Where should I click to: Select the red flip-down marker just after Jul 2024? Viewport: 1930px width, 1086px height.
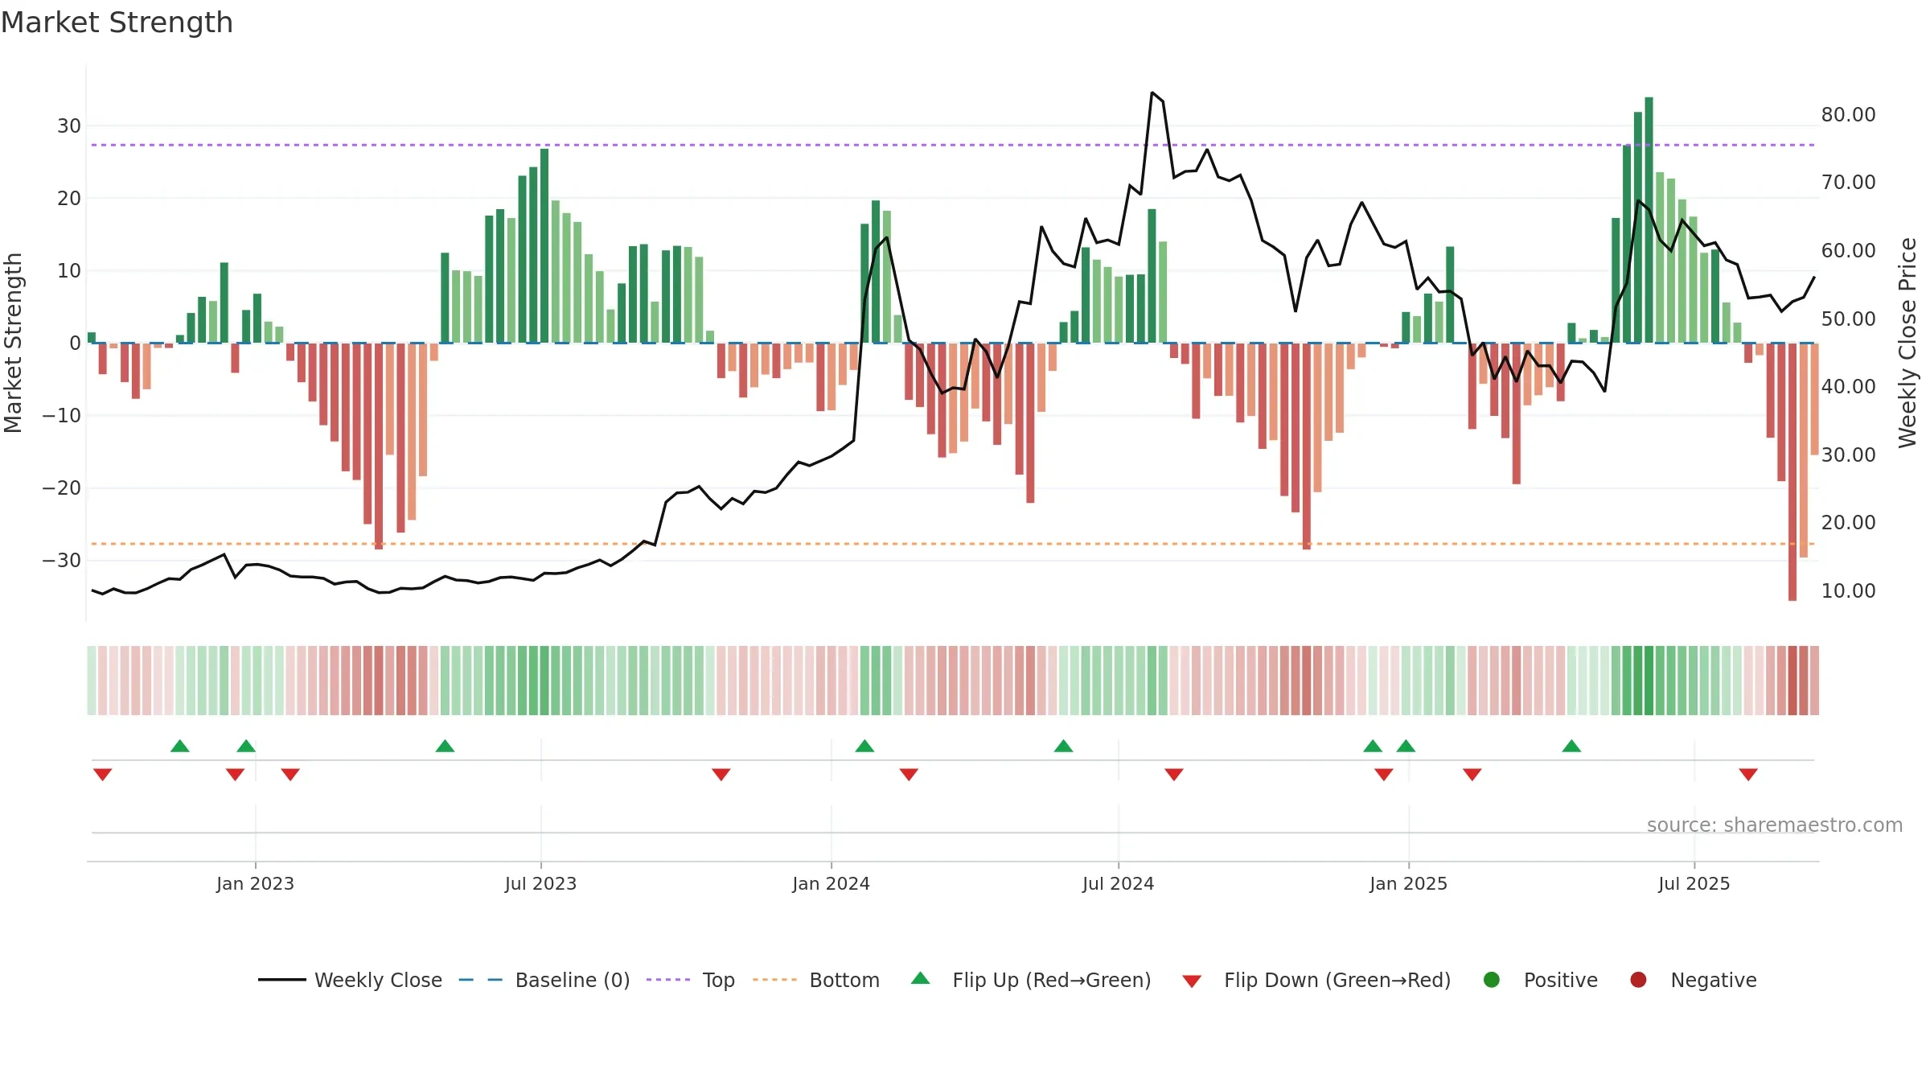coord(1173,774)
